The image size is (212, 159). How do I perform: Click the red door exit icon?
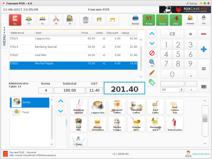6,154
